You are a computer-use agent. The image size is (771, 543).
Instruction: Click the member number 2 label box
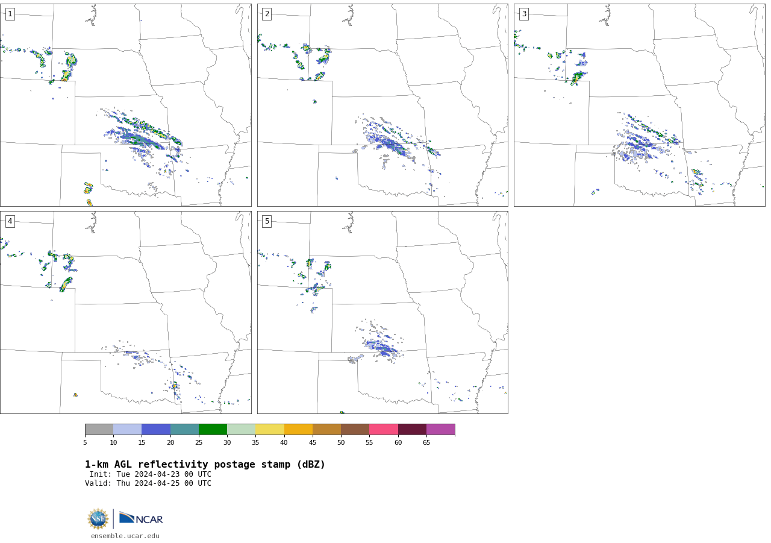click(267, 14)
